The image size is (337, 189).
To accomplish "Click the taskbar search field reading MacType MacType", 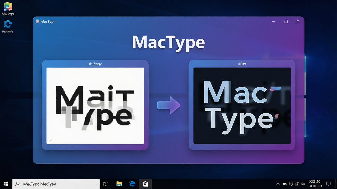I will click(56, 184).
